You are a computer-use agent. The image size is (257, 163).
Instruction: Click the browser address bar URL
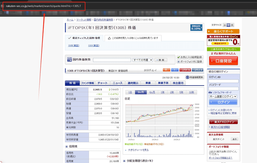43,6
